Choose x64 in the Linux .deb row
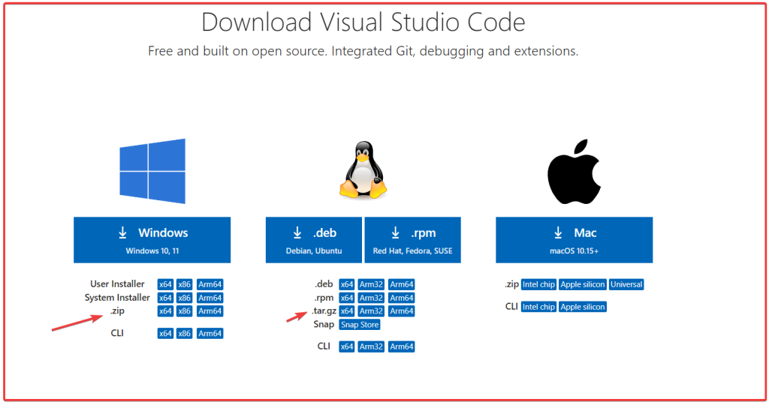769x411 pixels. tap(347, 284)
